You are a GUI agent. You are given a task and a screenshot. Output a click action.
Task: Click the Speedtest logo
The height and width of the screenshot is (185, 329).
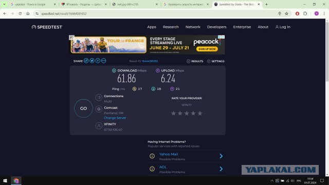click(47, 27)
